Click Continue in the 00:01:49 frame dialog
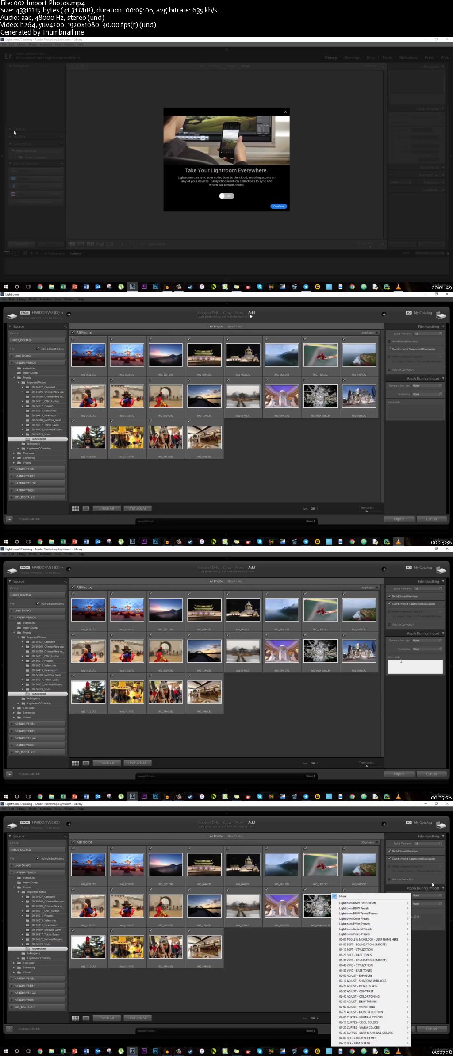The height and width of the screenshot is (1056, 453). click(x=279, y=207)
